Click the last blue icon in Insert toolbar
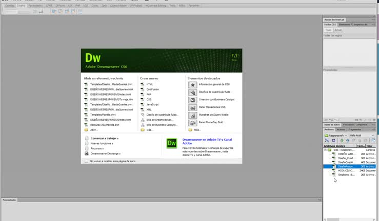This screenshot has height=221, width=379. click(x=80, y=11)
